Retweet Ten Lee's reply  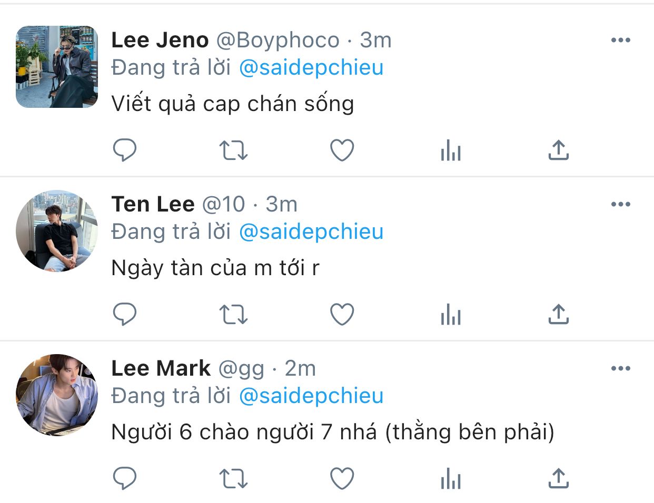pos(233,315)
